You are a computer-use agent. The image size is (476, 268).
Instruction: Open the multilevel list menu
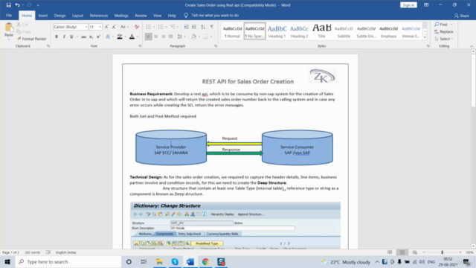click(173, 27)
